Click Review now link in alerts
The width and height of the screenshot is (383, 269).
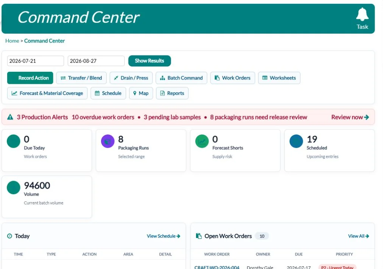[x=350, y=117]
